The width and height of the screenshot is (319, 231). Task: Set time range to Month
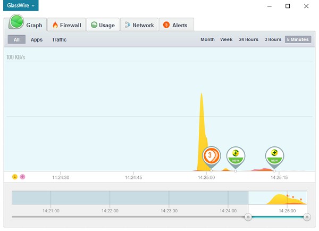pyautogui.click(x=207, y=39)
